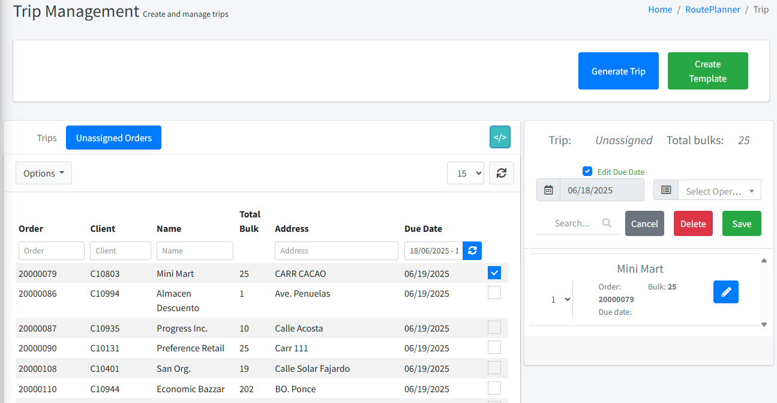Refresh the orders table list
This screenshot has width=777, height=403.
click(501, 173)
